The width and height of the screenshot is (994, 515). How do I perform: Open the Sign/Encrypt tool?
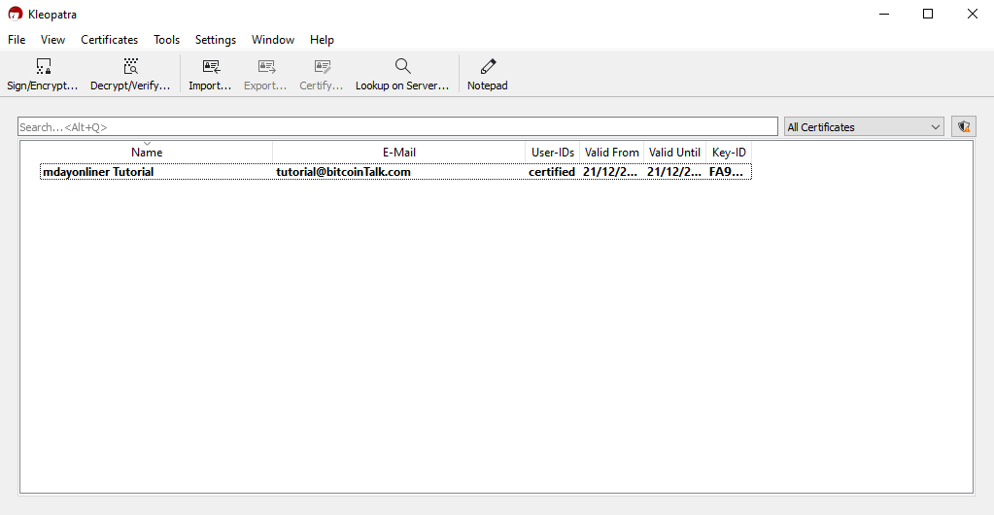[x=43, y=74]
